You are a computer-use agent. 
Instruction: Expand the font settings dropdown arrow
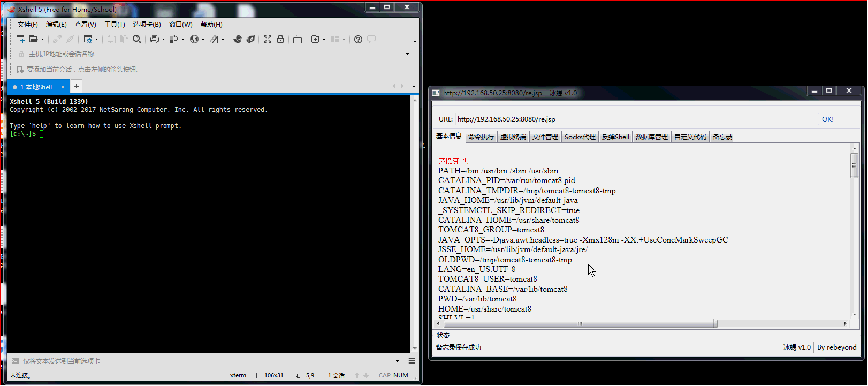click(x=223, y=39)
